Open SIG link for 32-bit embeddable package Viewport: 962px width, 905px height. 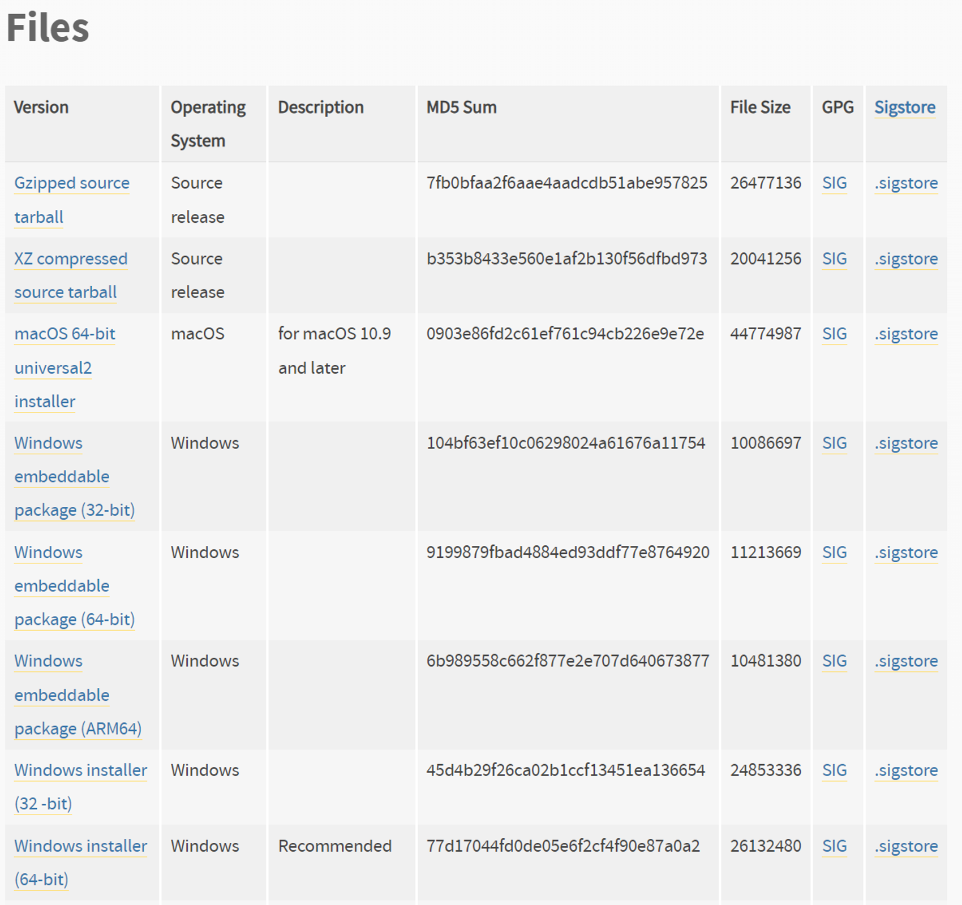pyautogui.click(x=835, y=443)
